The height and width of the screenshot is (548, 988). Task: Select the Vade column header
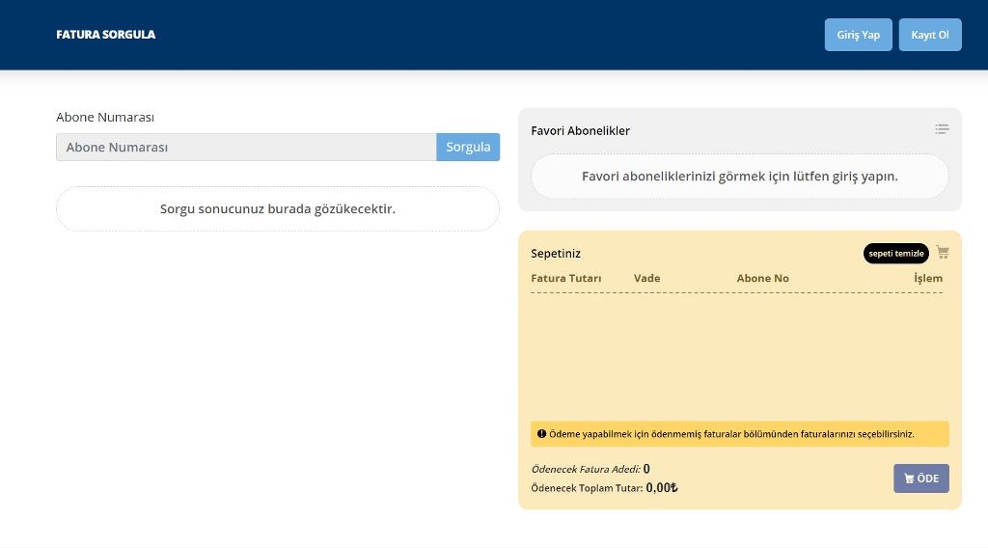click(x=646, y=278)
